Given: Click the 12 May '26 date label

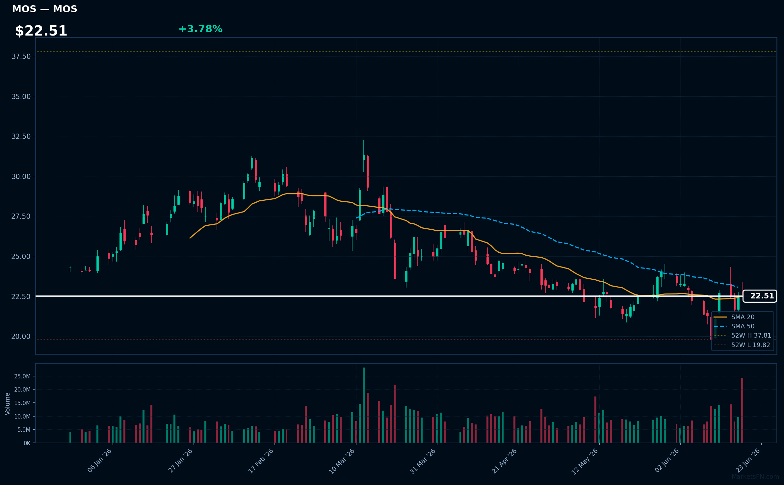Looking at the screenshot, I should (x=585, y=461).
